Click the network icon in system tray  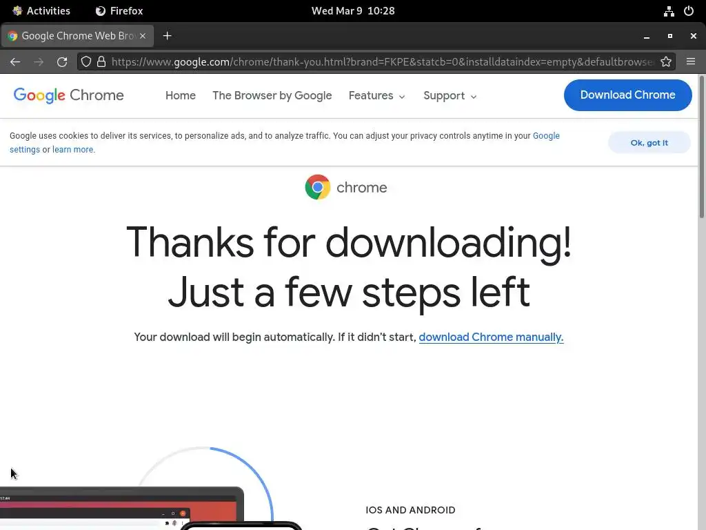coord(669,11)
